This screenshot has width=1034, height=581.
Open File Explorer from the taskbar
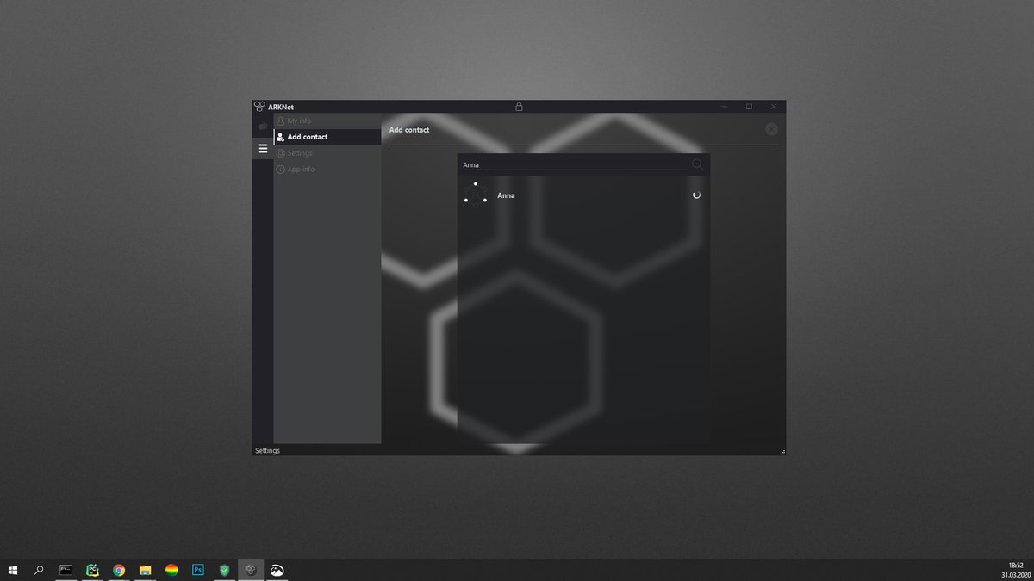[146, 570]
